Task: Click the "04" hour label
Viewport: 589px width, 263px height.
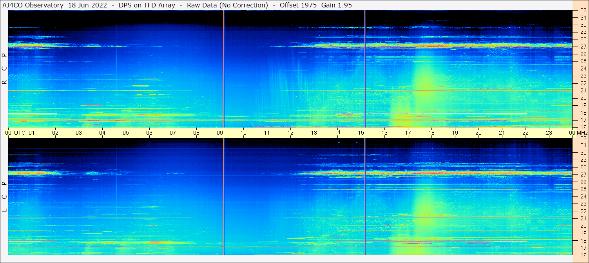Action: [x=102, y=133]
